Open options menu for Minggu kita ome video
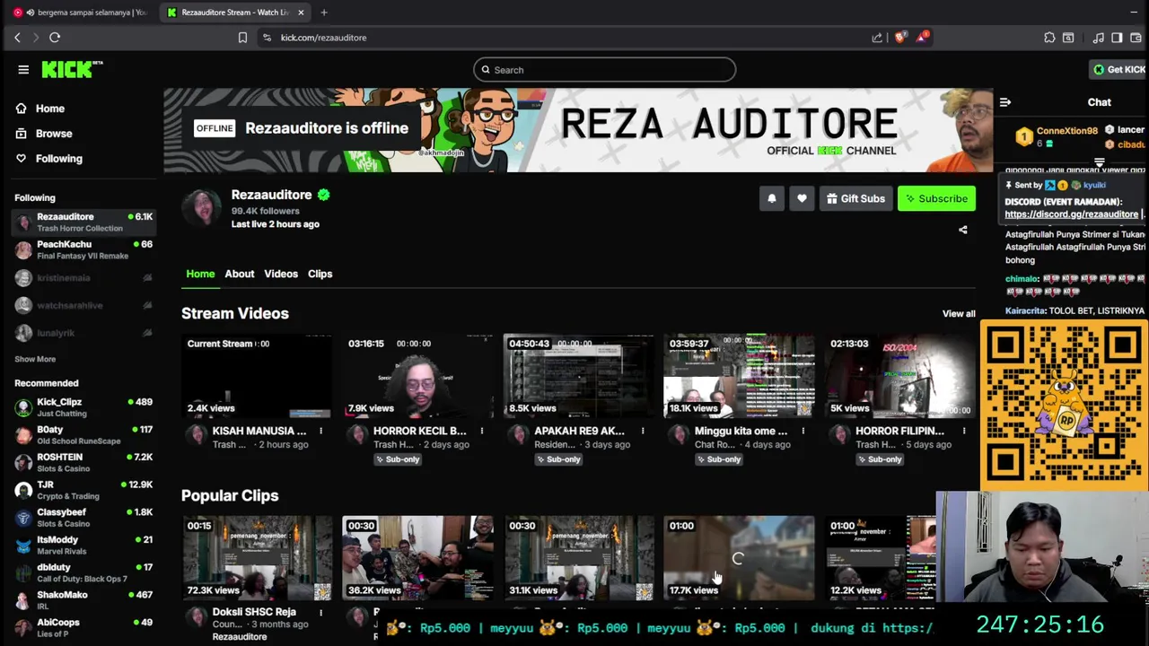This screenshot has height=646, width=1149. (x=803, y=432)
